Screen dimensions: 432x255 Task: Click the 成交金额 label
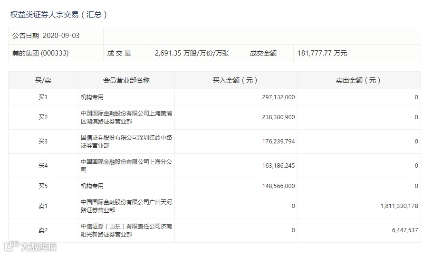[x=263, y=53]
